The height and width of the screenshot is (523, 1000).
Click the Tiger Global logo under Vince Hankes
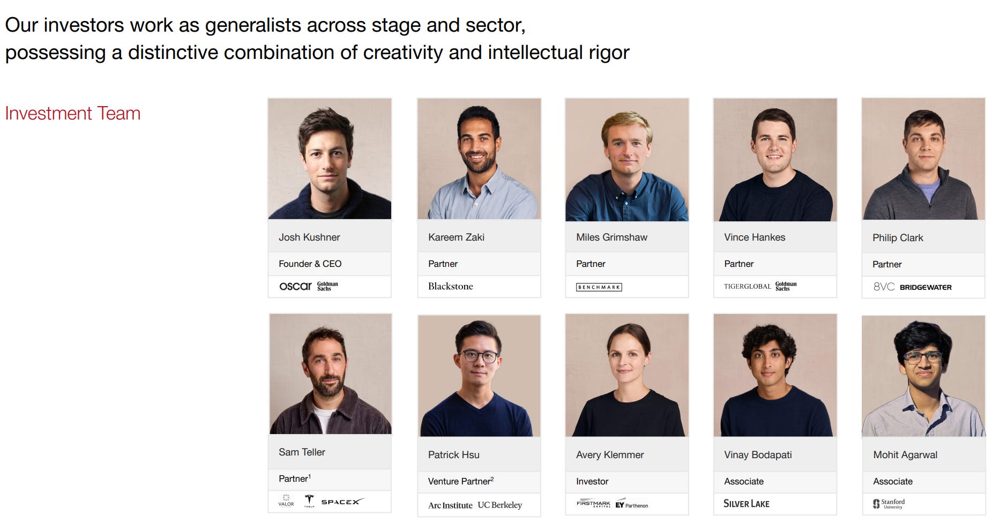pyautogui.click(x=748, y=287)
